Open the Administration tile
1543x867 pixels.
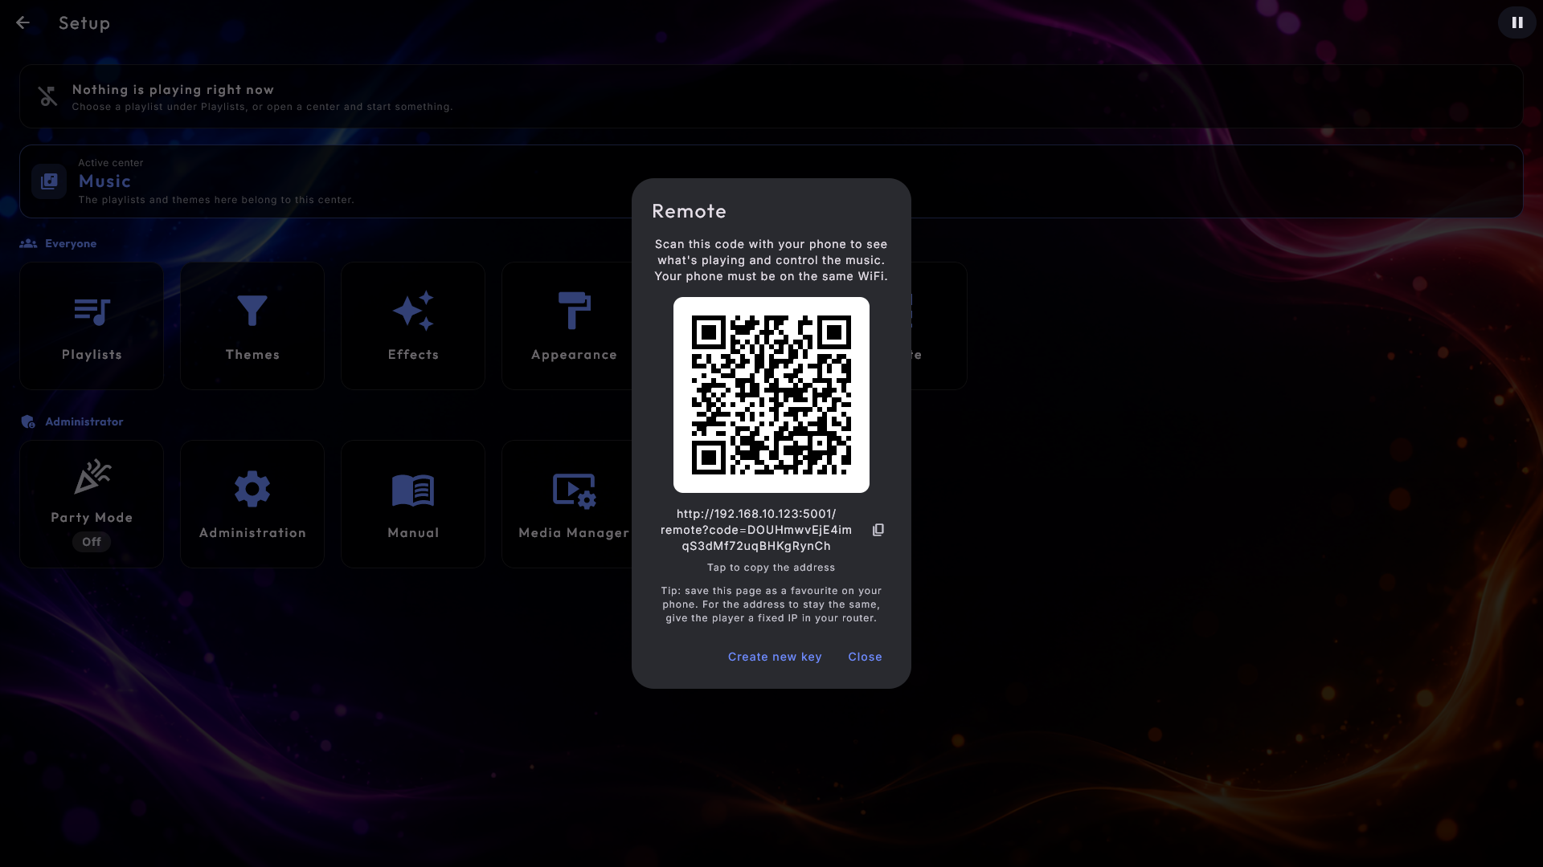pyautogui.click(x=252, y=504)
